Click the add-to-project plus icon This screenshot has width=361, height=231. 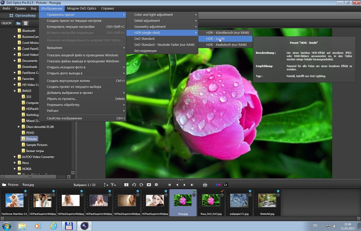(149, 185)
